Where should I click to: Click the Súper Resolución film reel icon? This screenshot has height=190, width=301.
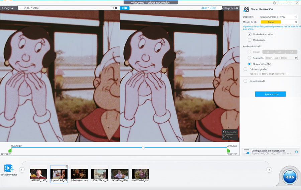pyautogui.click(x=246, y=9)
